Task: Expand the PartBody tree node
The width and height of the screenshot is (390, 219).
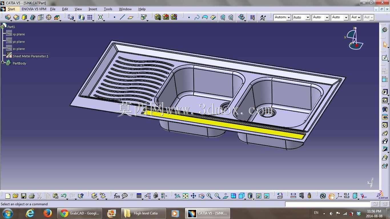Action: 3,62
